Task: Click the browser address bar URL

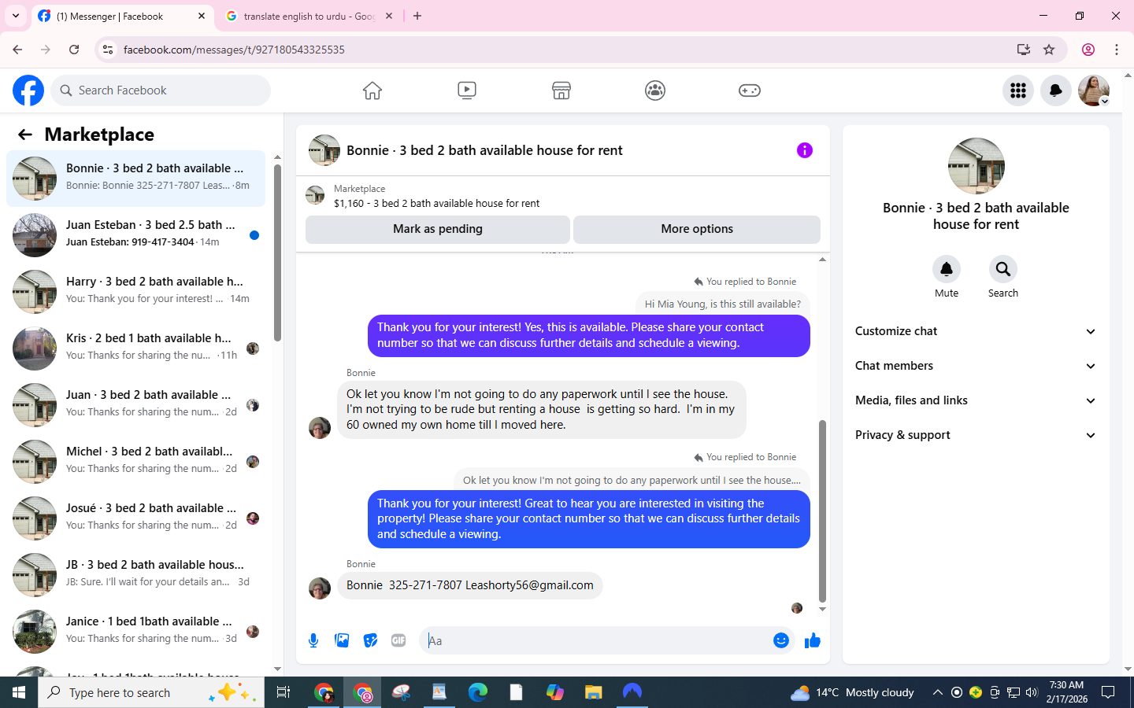Action: click(x=234, y=50)
